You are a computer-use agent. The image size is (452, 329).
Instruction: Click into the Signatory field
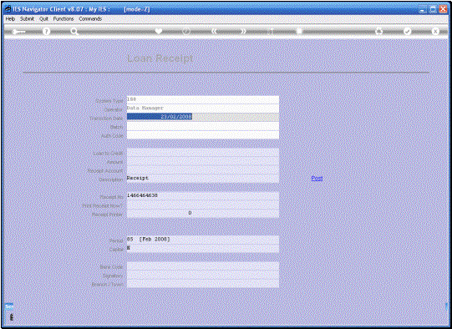point(203,275)
